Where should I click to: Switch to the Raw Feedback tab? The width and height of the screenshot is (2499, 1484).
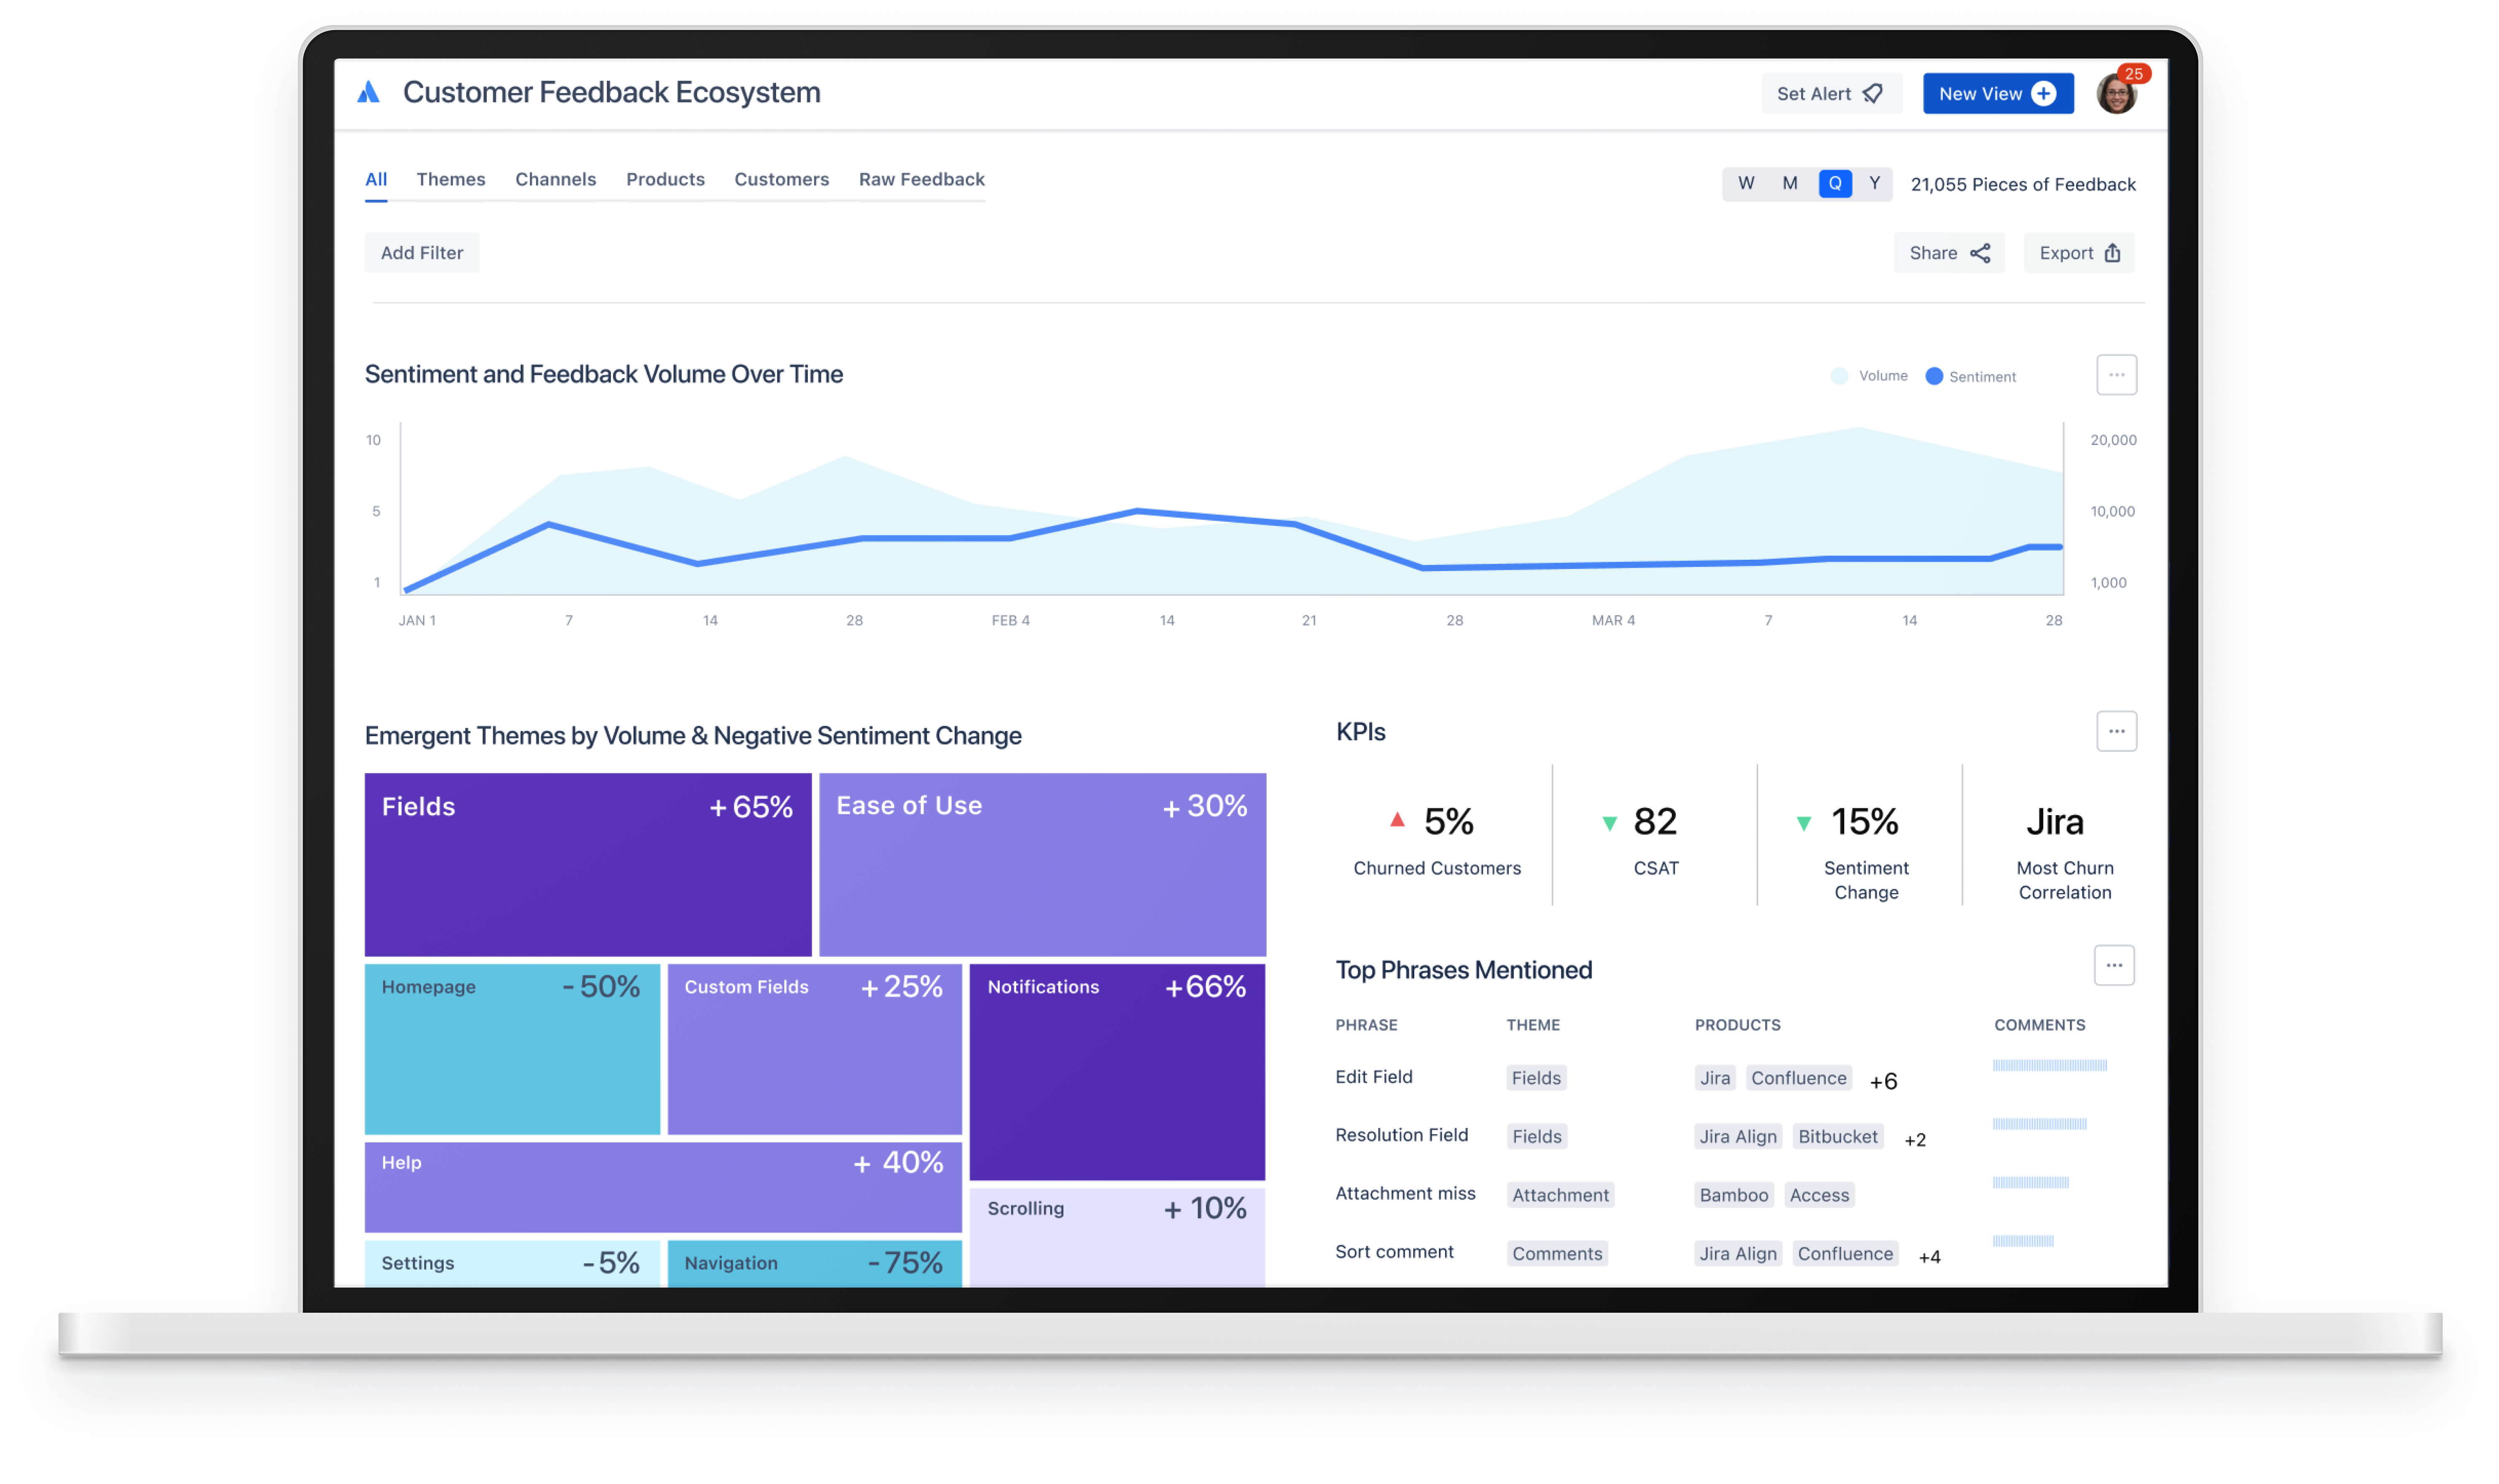(x=921, y=179)
